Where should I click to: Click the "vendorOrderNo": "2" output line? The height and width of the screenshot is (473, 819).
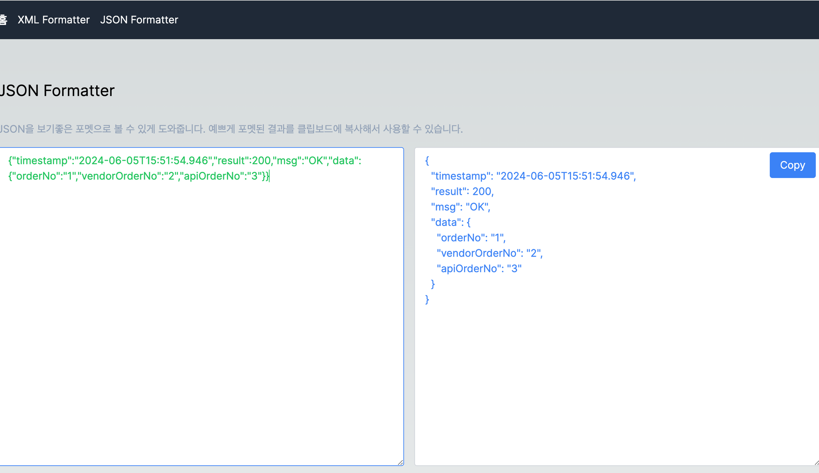pyautogui.click(x=489, y=253)
